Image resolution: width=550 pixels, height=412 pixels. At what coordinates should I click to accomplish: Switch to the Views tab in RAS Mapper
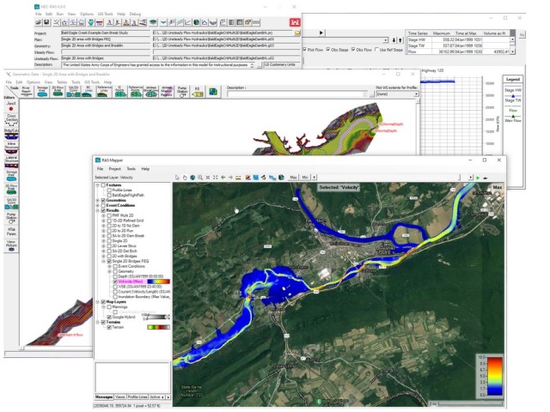coord(120,397)
